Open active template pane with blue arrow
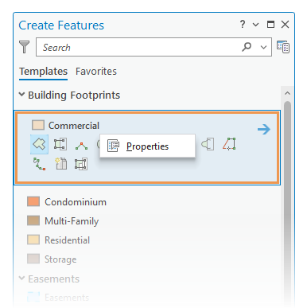The height and width of the screenshot is (308, 307). pyautogui.click(x=264, y=129)
